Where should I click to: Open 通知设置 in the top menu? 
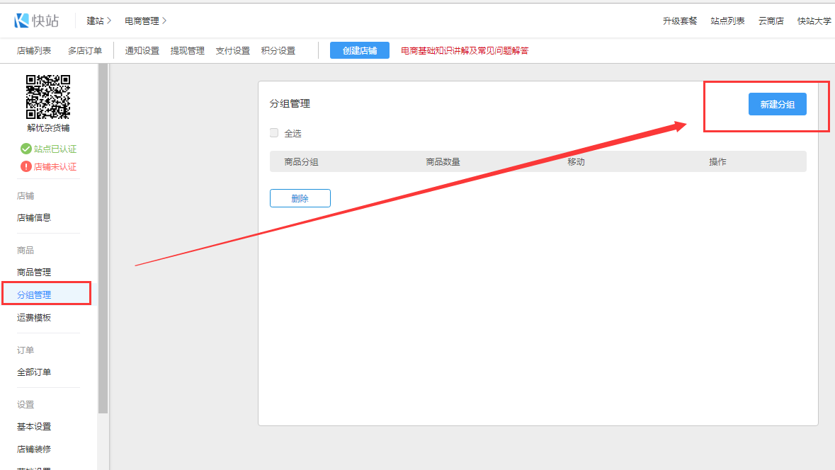pos(142,51)
